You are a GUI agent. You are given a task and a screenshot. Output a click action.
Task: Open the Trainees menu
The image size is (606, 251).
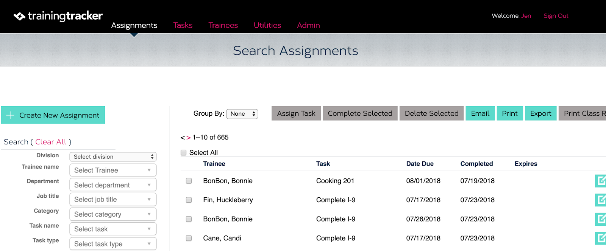[223, 25]
